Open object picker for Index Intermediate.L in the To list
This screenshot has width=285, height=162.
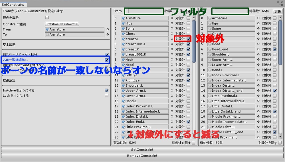(258, 80)
